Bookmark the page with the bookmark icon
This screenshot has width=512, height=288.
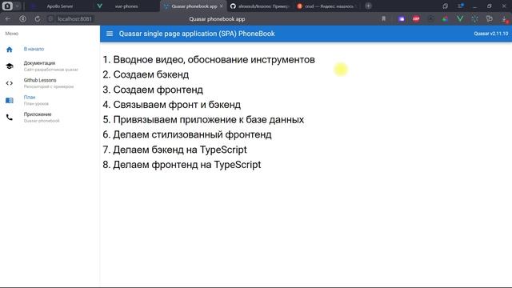[x=384, y=19]
